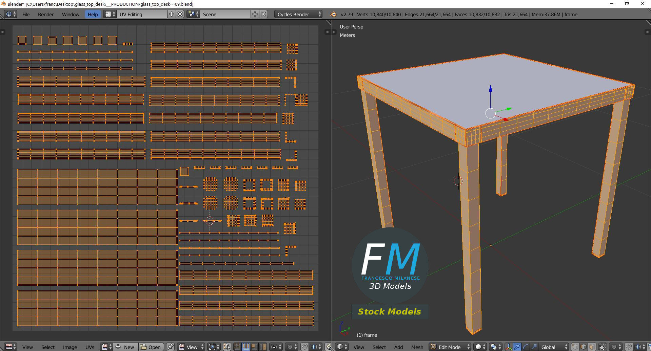The image size is (651, 351).
Task: Select translate manipulator arrow icon
Action: (517, 347)
